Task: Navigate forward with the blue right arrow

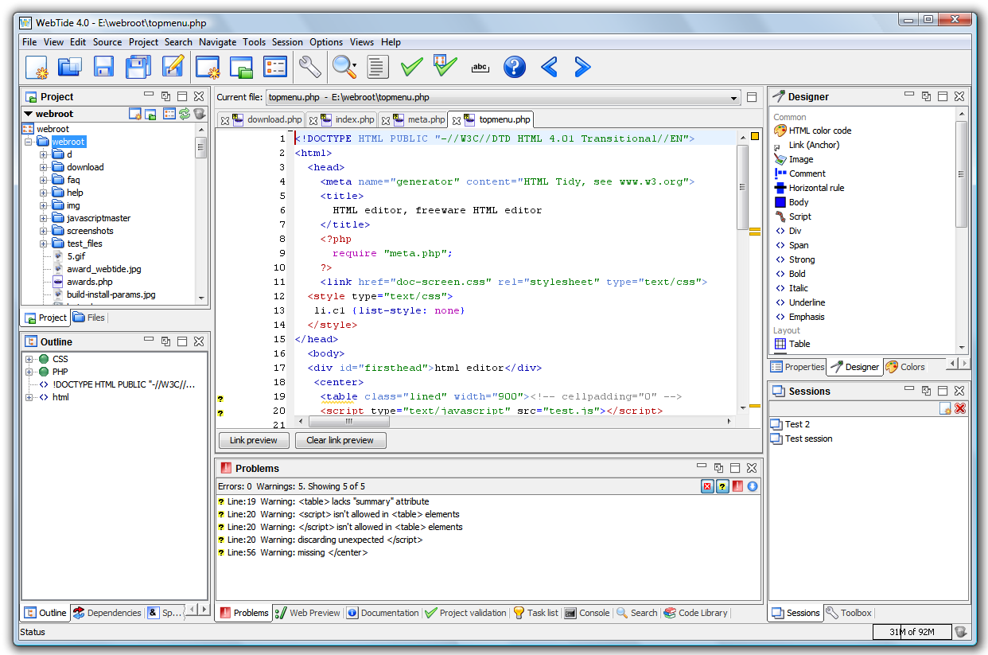Action: pos(583,68)
